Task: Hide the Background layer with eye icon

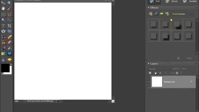Action: (x=149, y=82)
